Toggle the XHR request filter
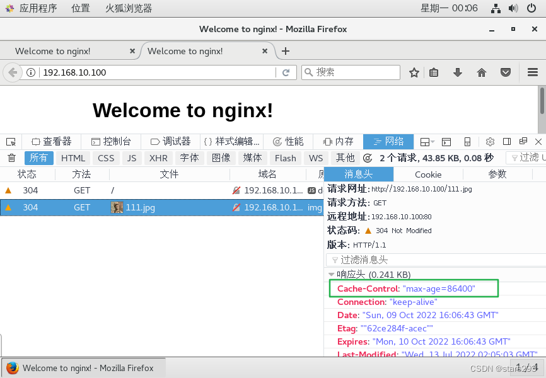Viewport: 546px width, 378px height. point(158,158)
